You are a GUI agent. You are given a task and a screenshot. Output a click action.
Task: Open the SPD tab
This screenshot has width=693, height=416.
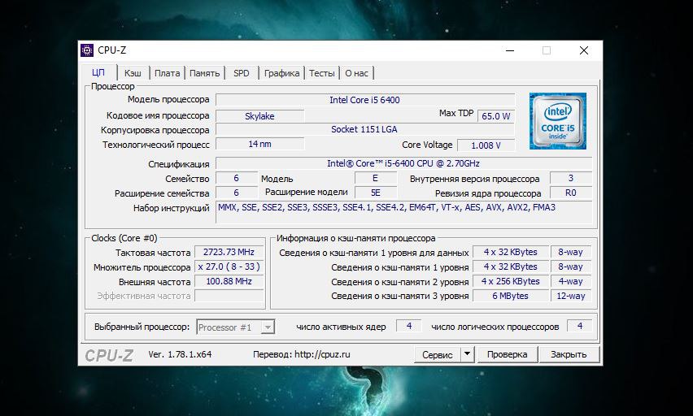click(x=242, y=73)
